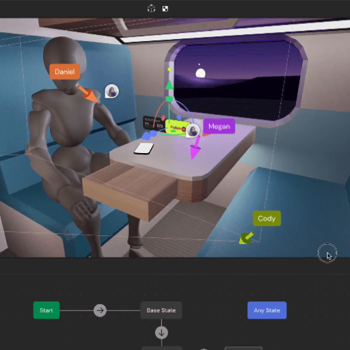Select the white tablet on the table
This screenshot has height=350, width=350.
tap(144, 148)
